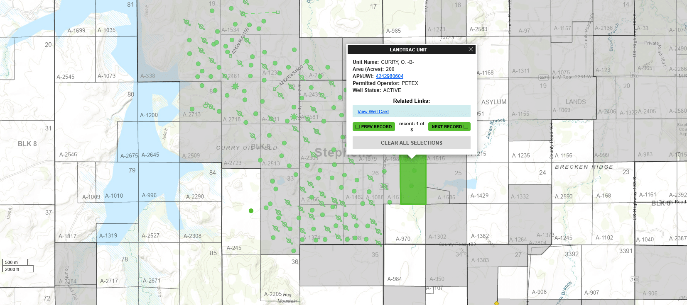Click the yellow diamond marker at bottom
The height and width of the screenshot is (305, 687).
496,303
